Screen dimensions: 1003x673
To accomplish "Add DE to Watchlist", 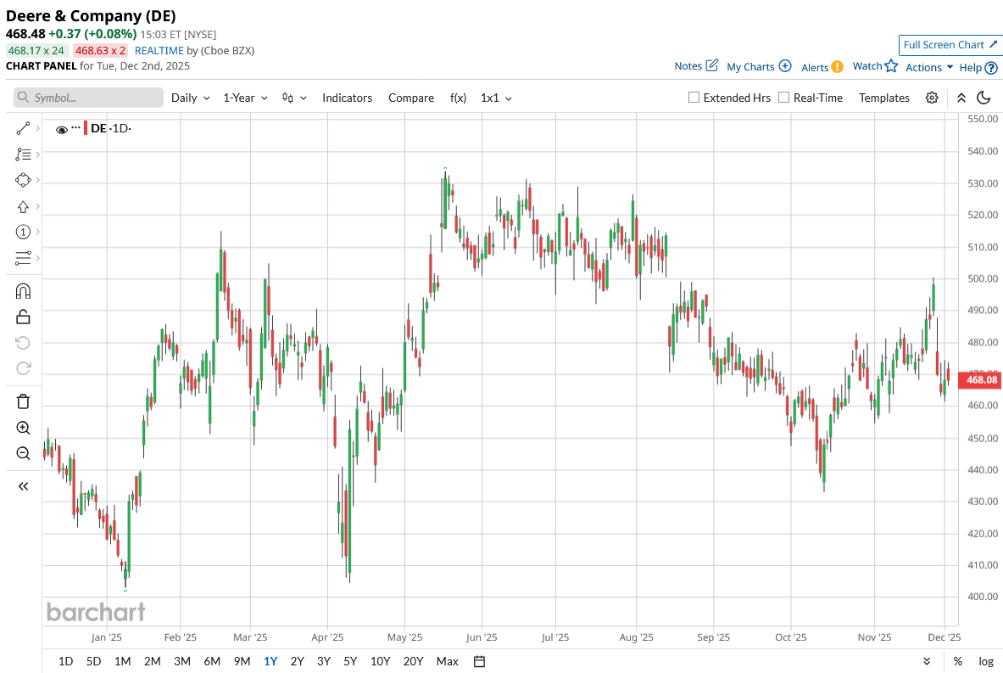I will point(875,66).
